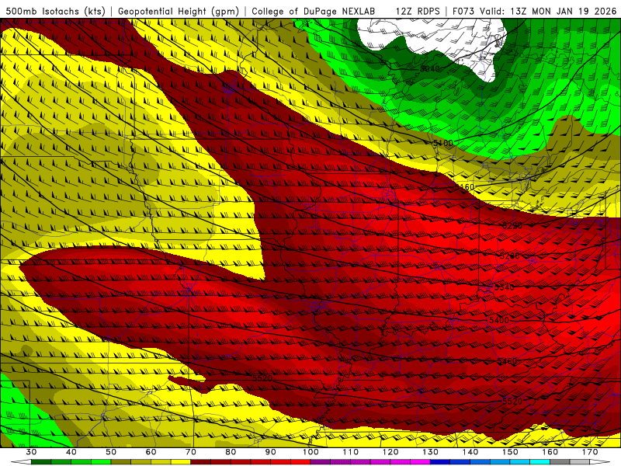This screenshot has width=621, height=466.
Task: Click the 60 value on the color scale
Action: point(151,452)
